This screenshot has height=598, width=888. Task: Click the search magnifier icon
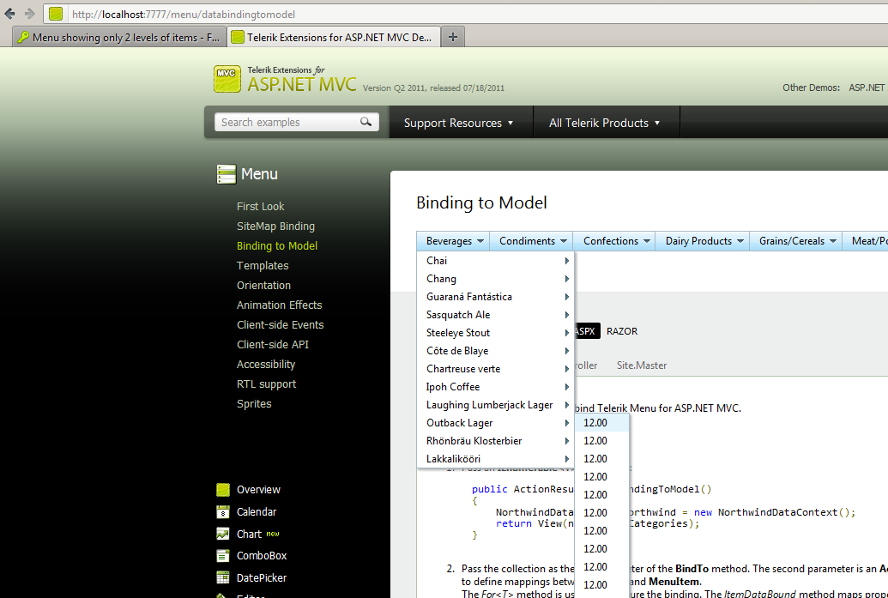pos(365,122)
